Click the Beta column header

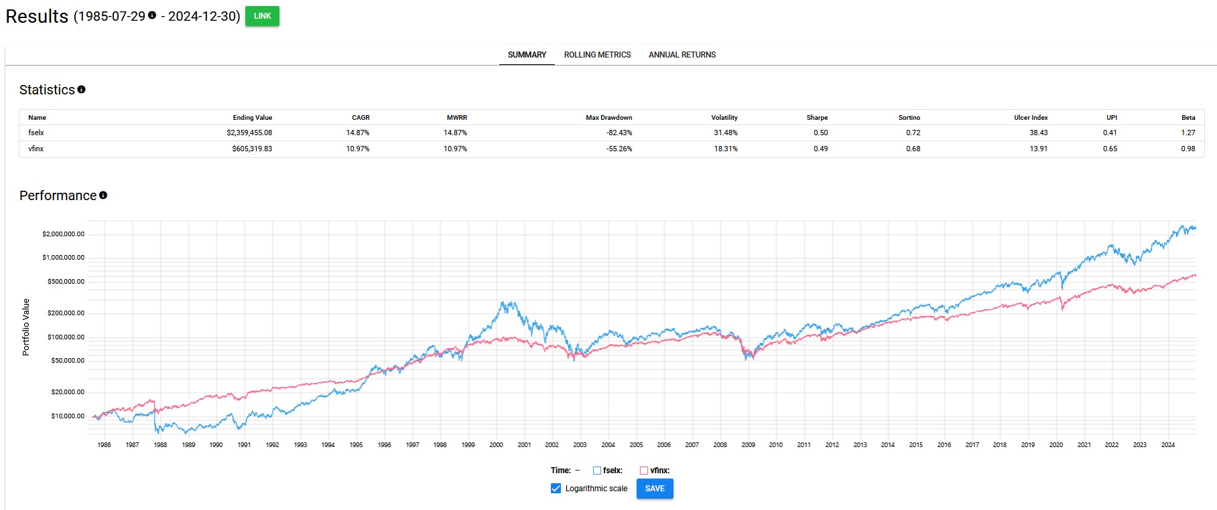1188,118
